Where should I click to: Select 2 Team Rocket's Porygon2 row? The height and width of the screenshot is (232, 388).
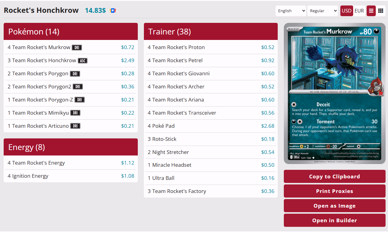pyautogui.click(x=71, y=87)
